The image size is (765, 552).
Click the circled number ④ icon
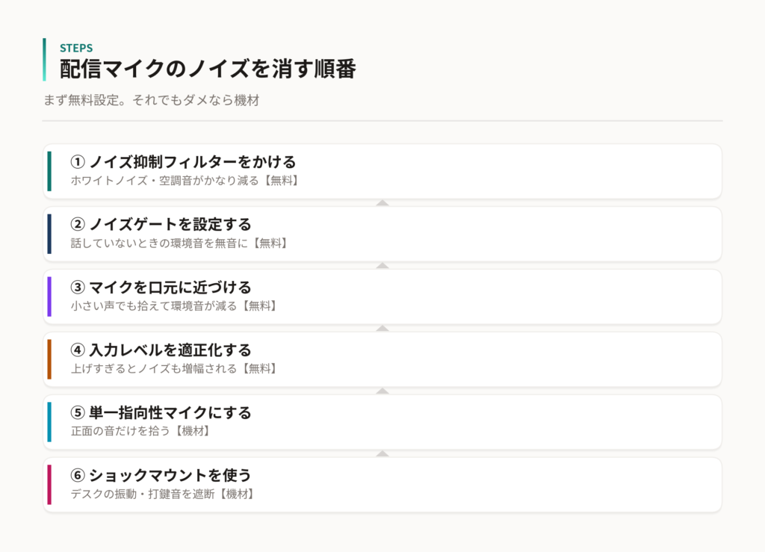point(78,350)
